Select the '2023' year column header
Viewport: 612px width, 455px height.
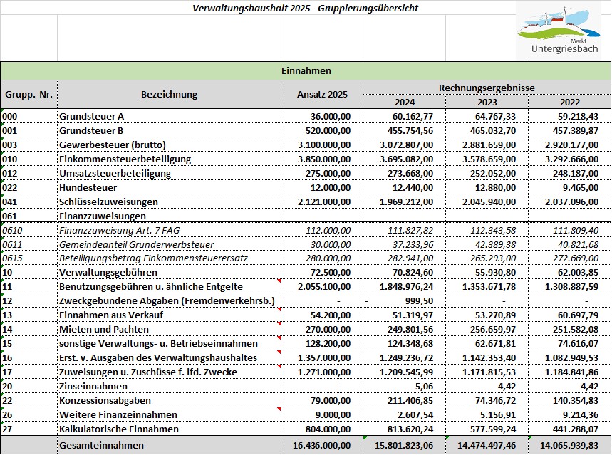click(487, 102)
